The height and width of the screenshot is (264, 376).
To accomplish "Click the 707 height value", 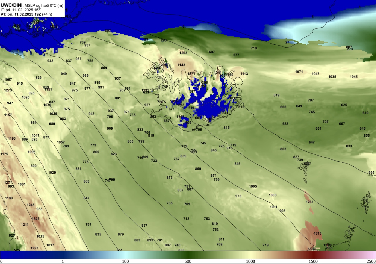I will pyautogui.click(x=325, y=122).
